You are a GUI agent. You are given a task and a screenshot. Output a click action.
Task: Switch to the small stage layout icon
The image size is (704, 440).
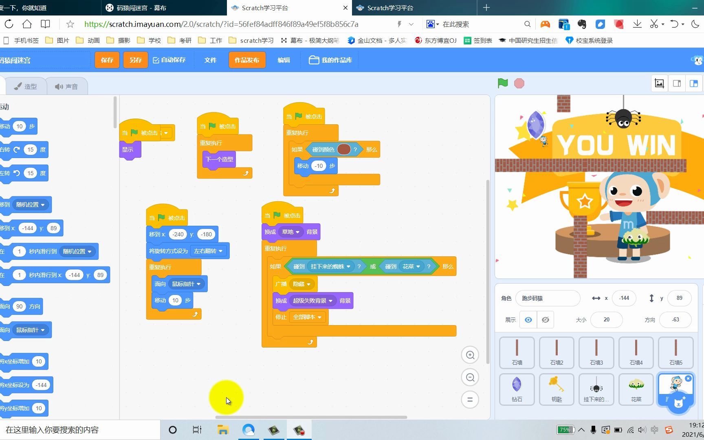[677, 83]
